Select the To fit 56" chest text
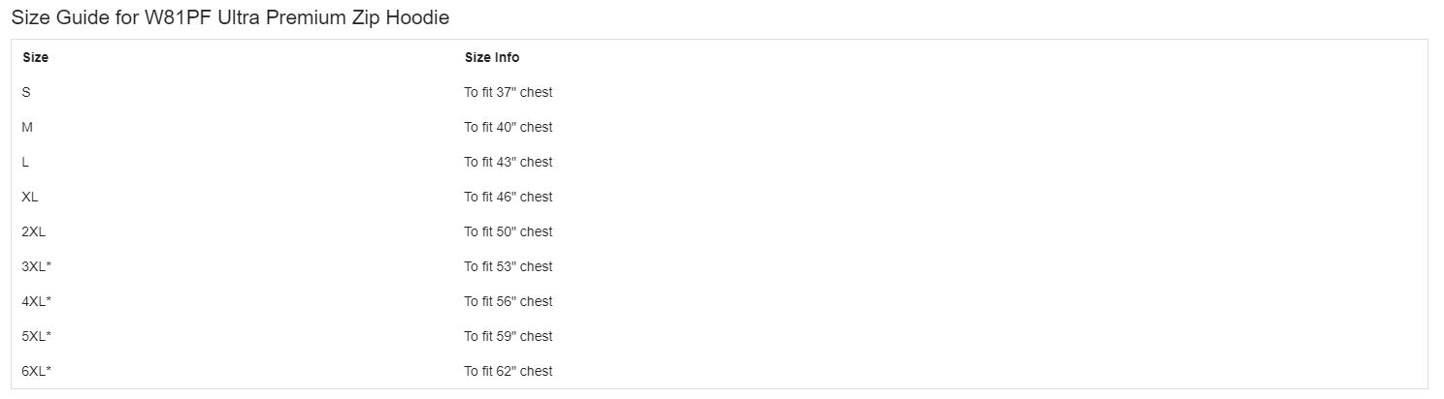This screenshot has height=399, width=1444. tap(509, 301)
